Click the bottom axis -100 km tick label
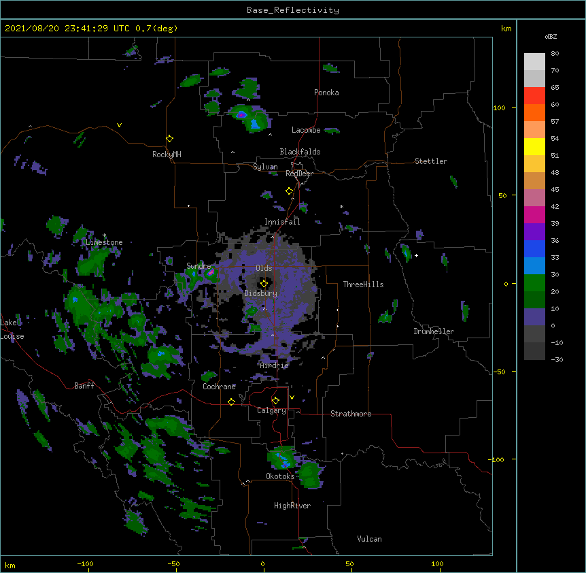This screenshot has width=586, height=573. (85, 563)
